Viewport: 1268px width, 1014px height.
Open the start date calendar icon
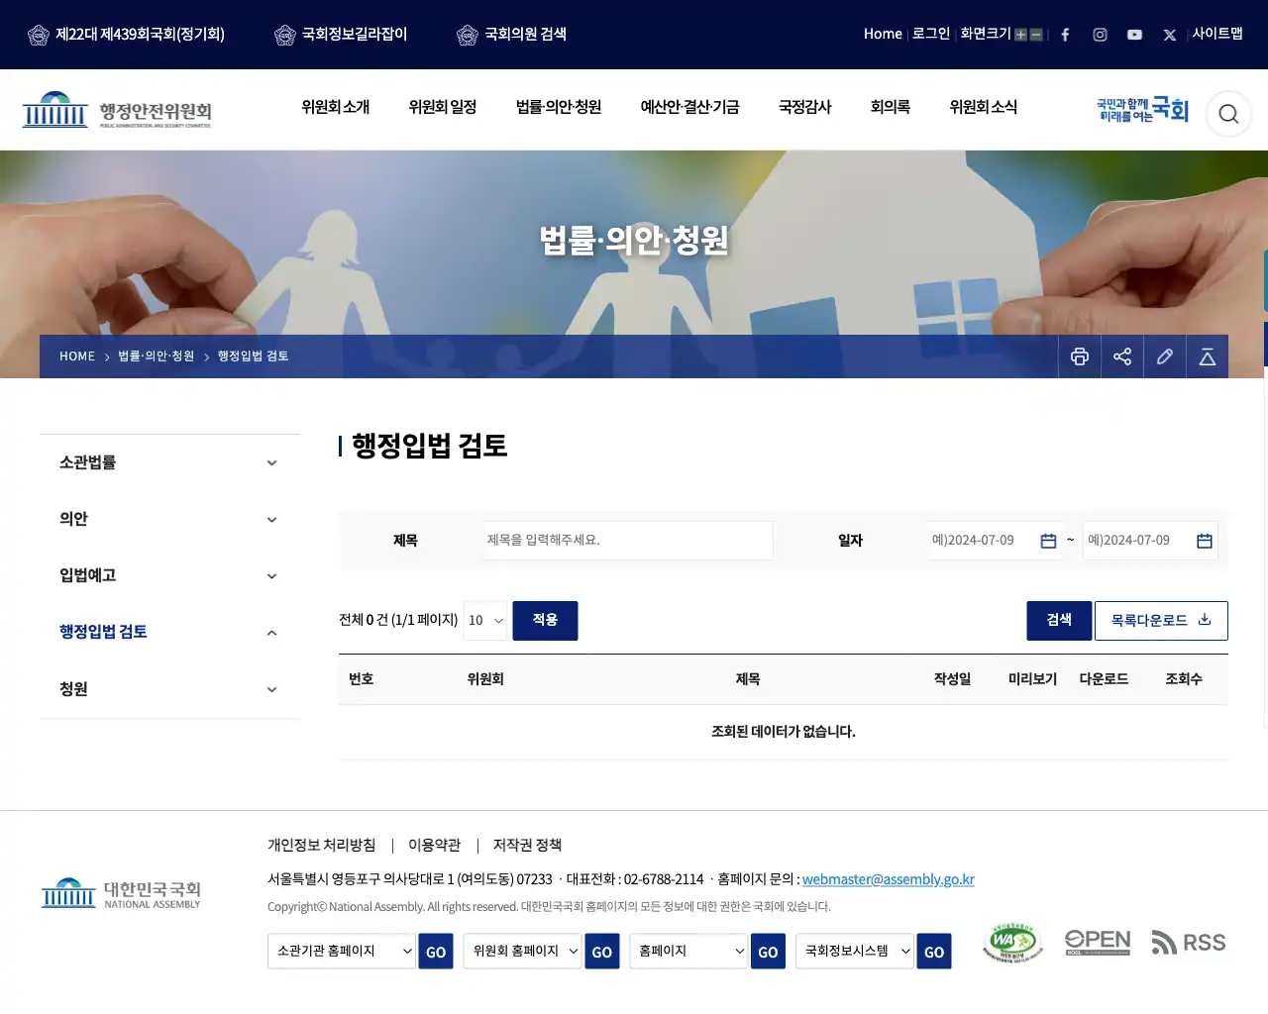1048,541
